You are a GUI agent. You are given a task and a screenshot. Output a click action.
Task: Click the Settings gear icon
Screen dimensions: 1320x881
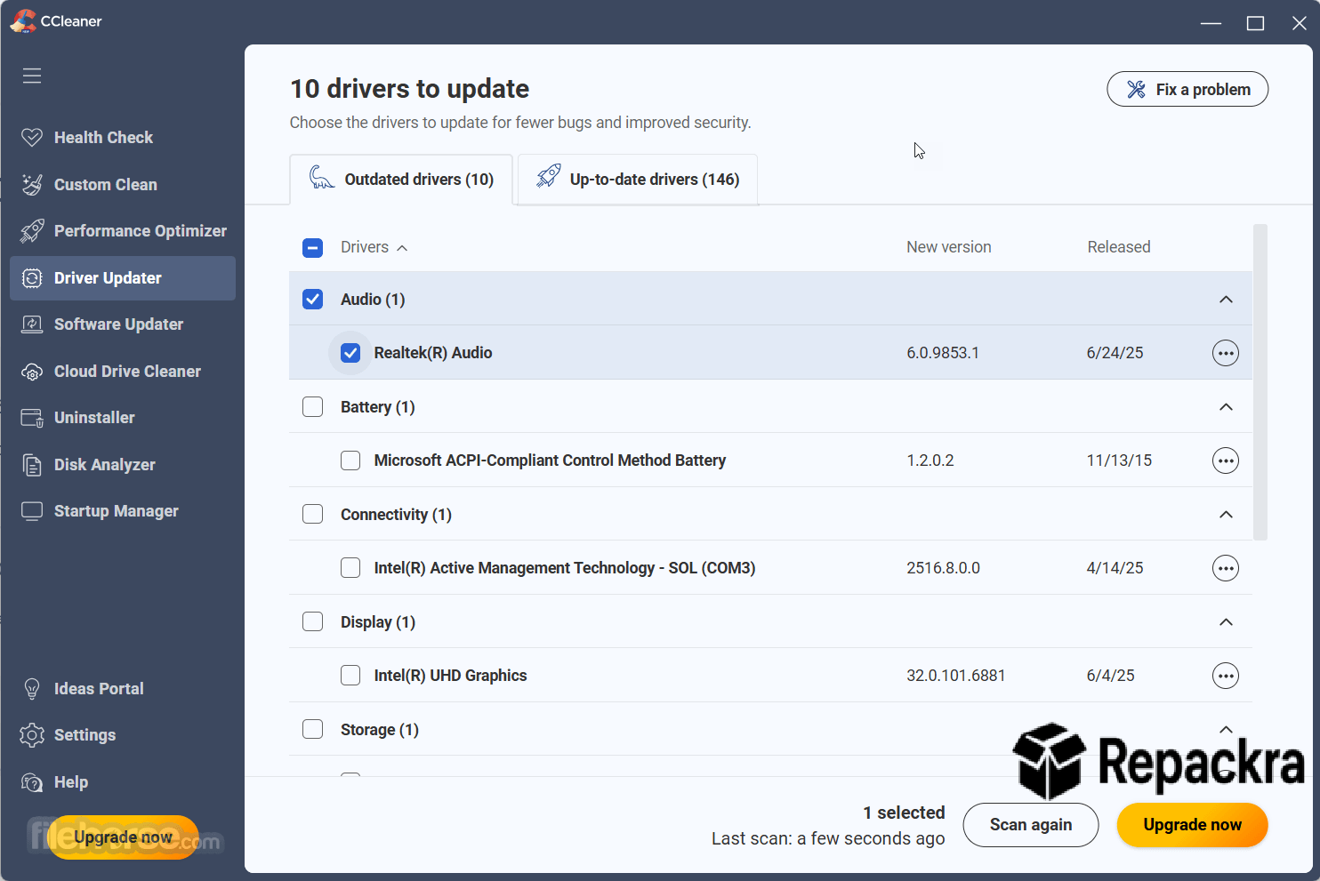coord(32,735)
